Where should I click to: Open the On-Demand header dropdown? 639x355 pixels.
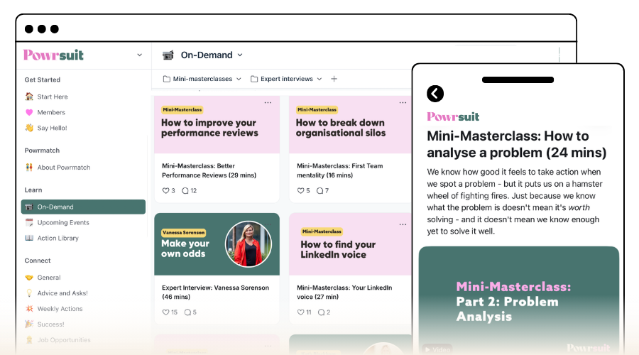(x=240, y=55)
